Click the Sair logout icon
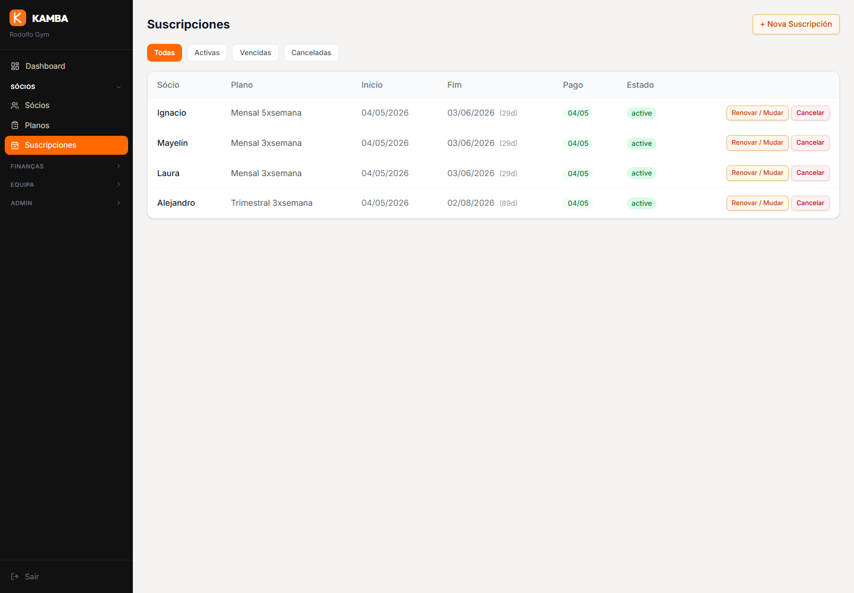 click(x=15, y=576)
